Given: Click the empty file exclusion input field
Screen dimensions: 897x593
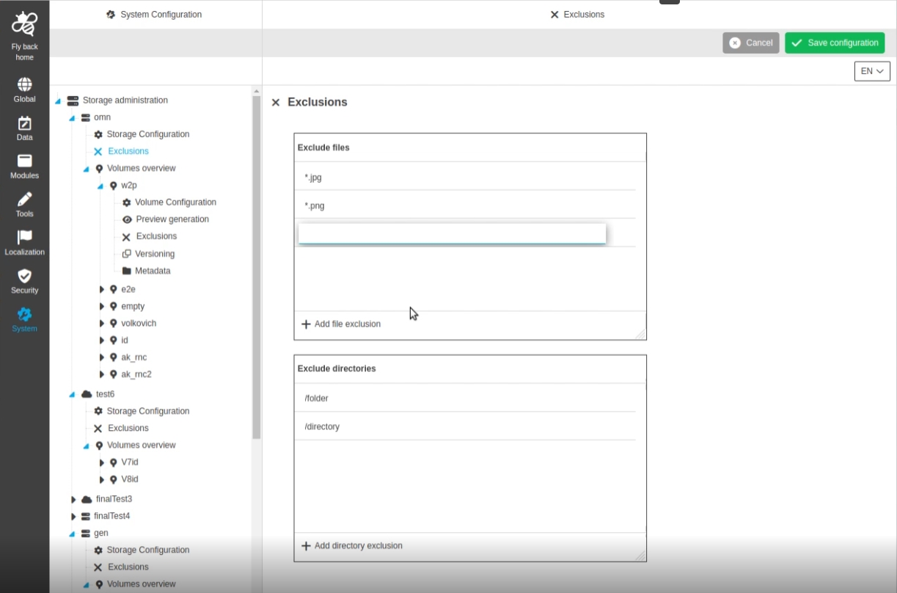Looking at the screenshot, I should pos(452,233).
